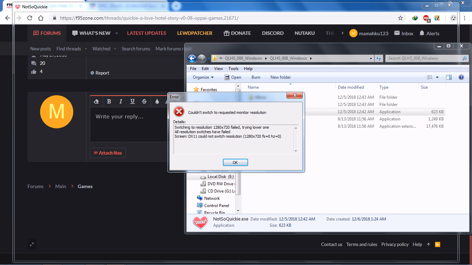The height and width of the screenshot is (265, 472).
Task: Open Search forums
Action: (x=136, y=49)
